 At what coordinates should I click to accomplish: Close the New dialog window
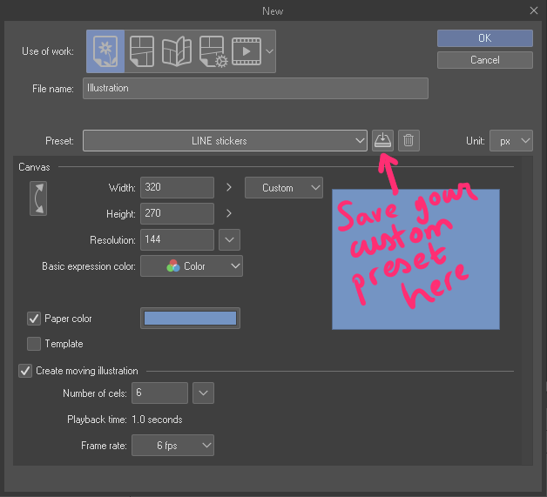tap(534, 10)
